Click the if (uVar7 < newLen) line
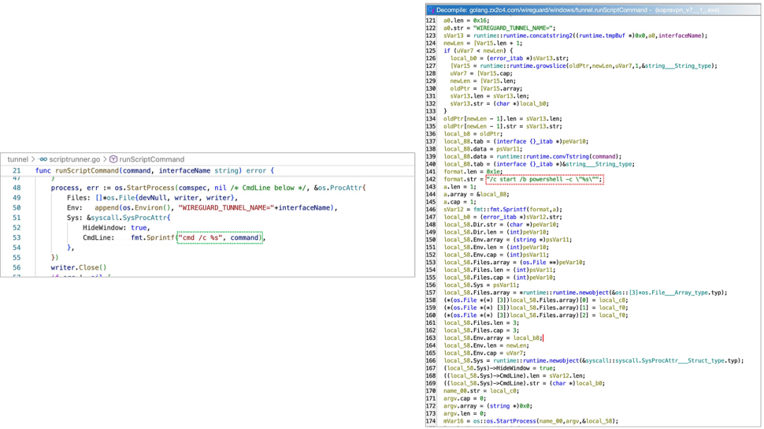 coord(478,51)
